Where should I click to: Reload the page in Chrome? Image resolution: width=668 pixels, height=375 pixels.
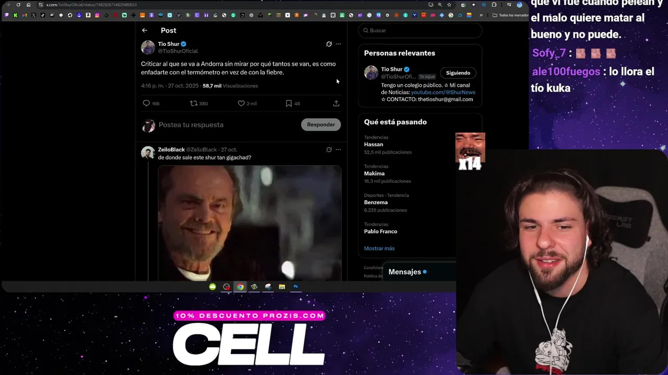click(18, 5)
